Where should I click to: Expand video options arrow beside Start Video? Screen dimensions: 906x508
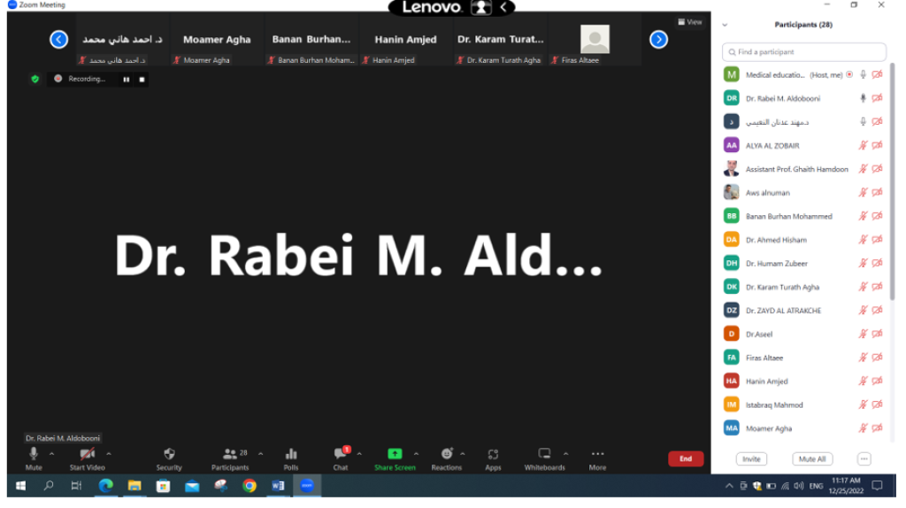(109, 454)
